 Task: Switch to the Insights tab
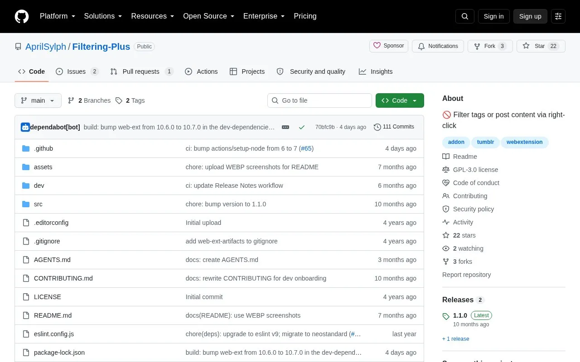point(376,71)
